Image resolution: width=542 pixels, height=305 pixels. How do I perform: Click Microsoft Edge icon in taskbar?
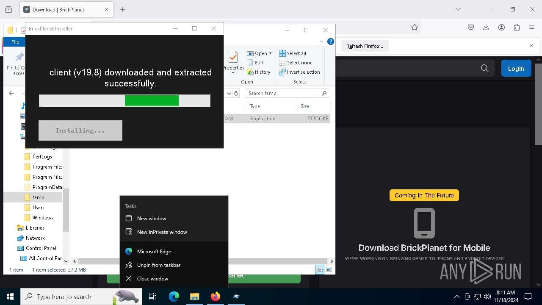tap(174, 297)
